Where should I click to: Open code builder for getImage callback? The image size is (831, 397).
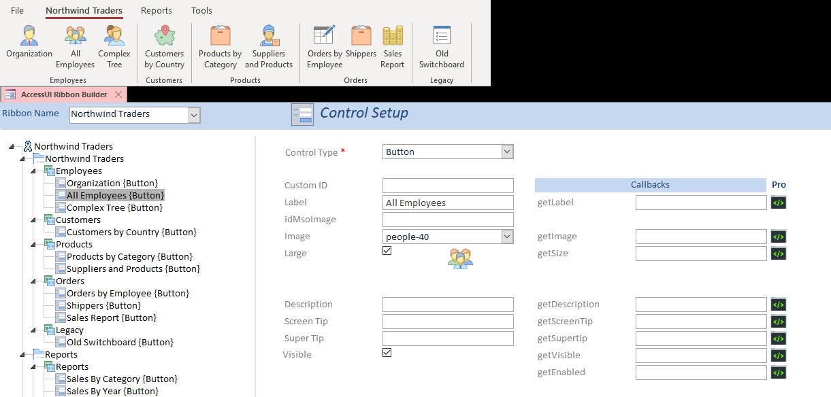[779, 237]
